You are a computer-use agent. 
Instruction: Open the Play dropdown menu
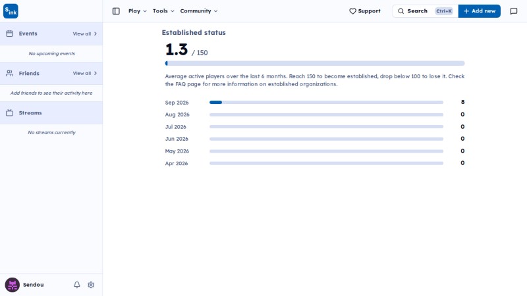point(138,11)
